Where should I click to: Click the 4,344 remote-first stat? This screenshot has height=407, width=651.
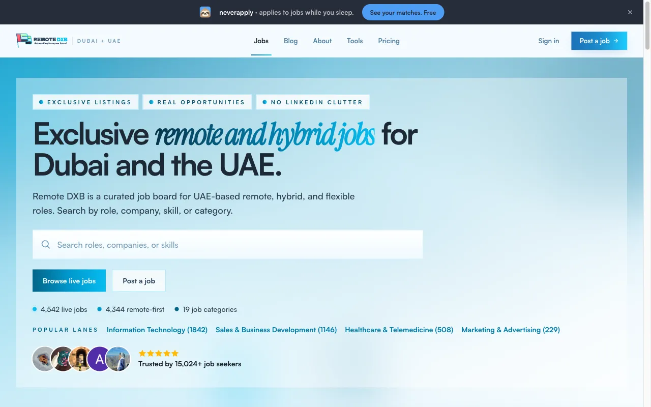pos(131,309)
